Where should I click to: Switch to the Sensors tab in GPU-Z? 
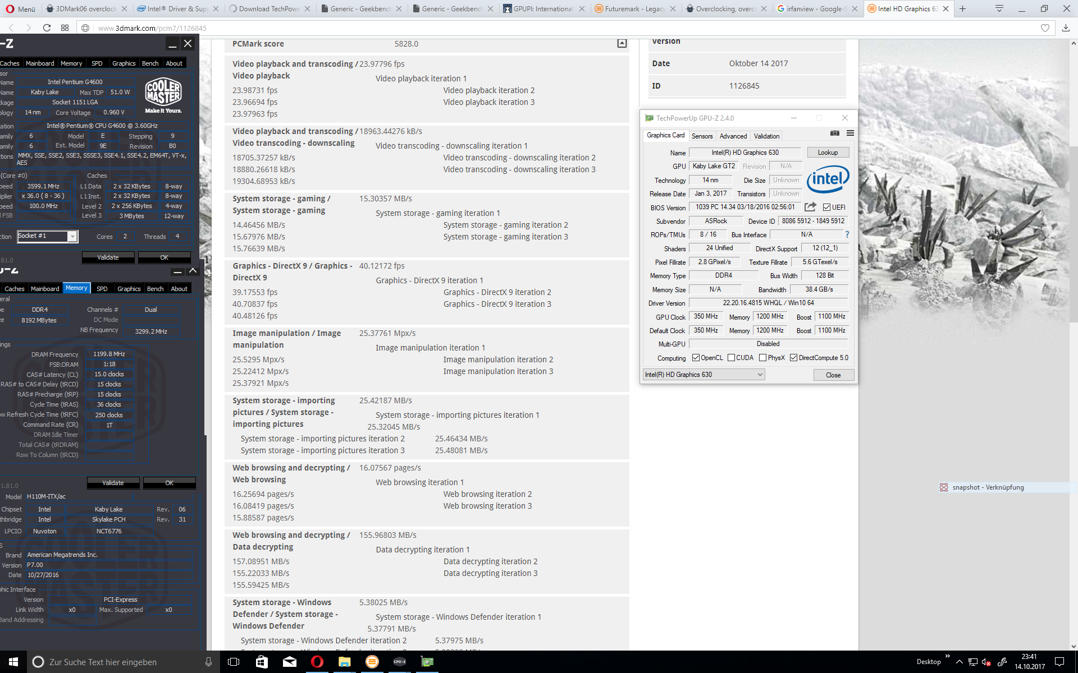point(702,136)
